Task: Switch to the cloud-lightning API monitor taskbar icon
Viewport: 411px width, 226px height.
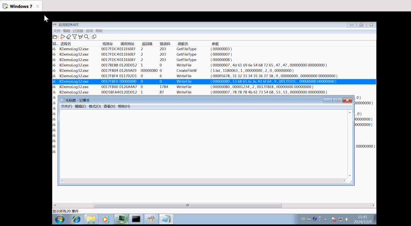Action: [x=151, y=219]
